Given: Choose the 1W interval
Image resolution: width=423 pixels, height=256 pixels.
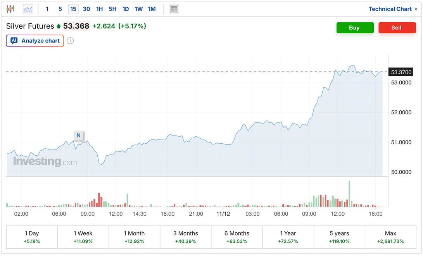Looking at the screenshot, I should (x=138, y=9).
